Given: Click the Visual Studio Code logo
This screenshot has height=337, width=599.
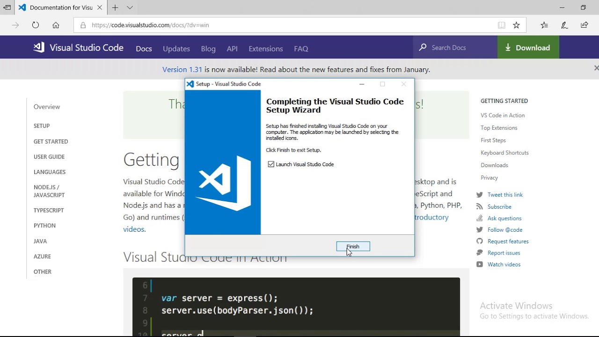Looking at the screenshot, I should tap(79, 47).
